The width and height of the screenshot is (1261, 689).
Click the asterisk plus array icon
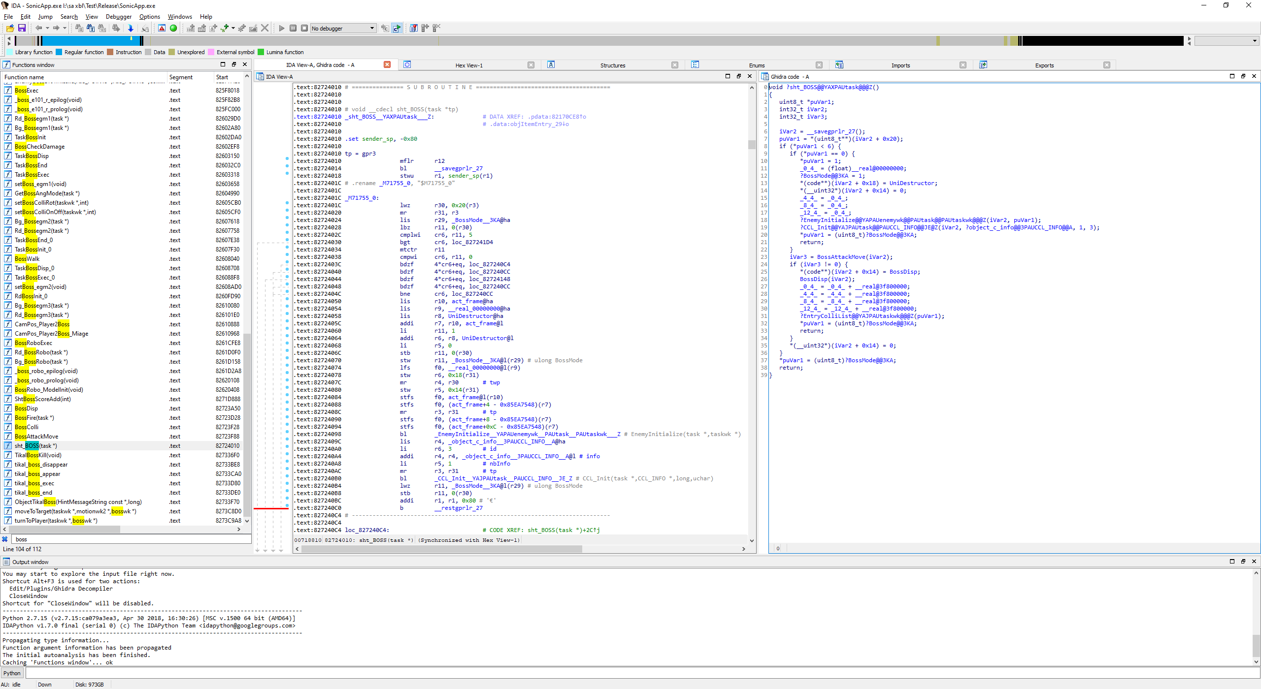pyautogui.click(x=242, y=28)
